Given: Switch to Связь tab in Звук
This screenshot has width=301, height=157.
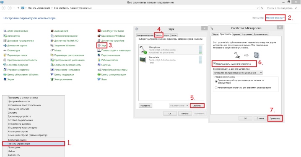Looking at the screenshot, I should [174, 35].
